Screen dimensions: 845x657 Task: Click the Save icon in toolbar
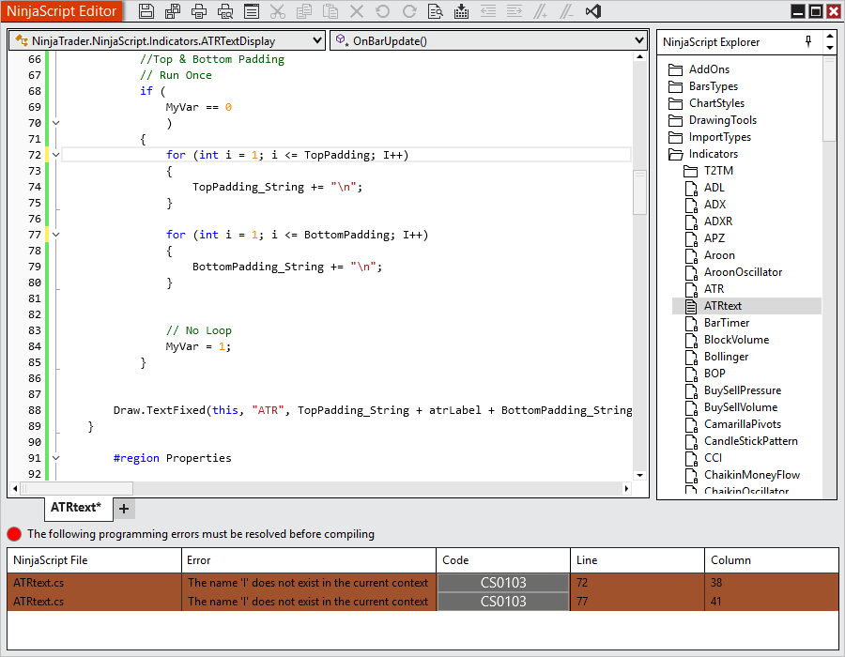146,12
